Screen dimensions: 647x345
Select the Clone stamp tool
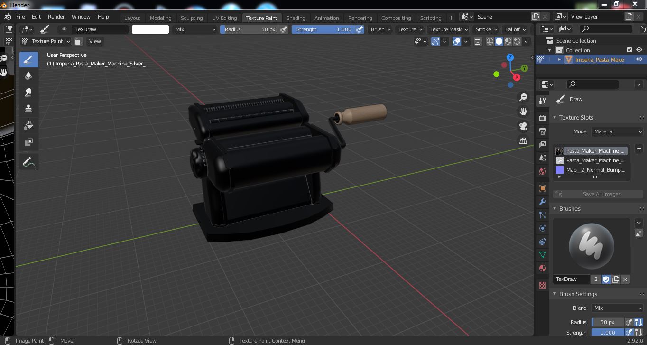[28, 109]
